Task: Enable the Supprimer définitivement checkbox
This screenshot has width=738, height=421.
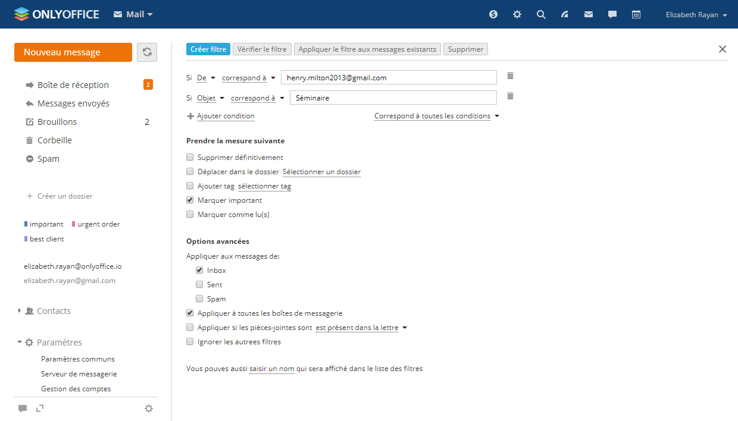Action: pyautogui.click(x=190, y=158)
